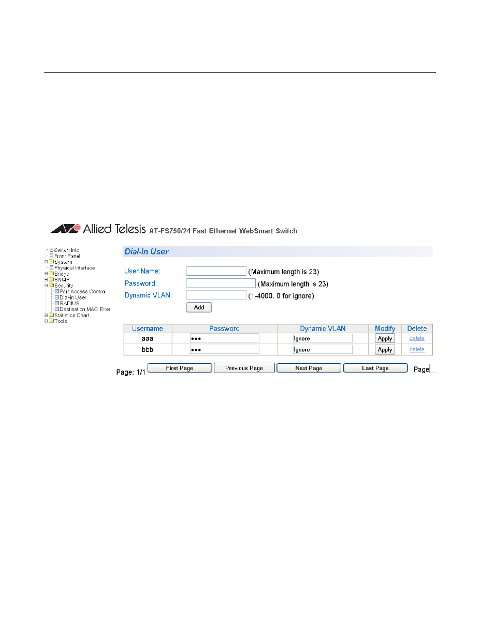The image size is (494, 639).
Task: Click the Password column header
Action: pos(224,329)
